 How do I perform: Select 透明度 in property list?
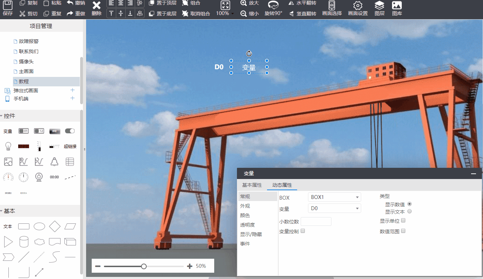(x=247, y=225)
